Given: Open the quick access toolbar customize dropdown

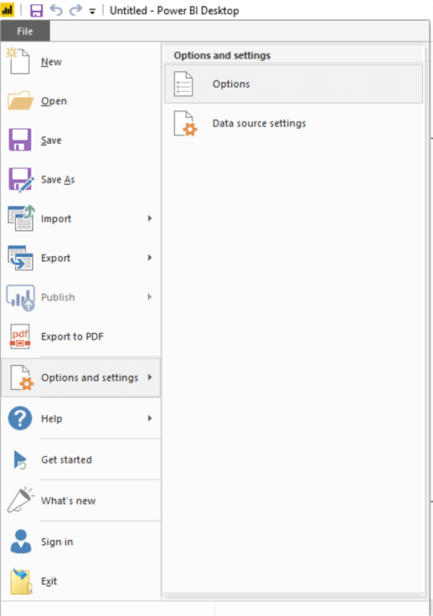Looking at the screenshot, I should [92, 12].
